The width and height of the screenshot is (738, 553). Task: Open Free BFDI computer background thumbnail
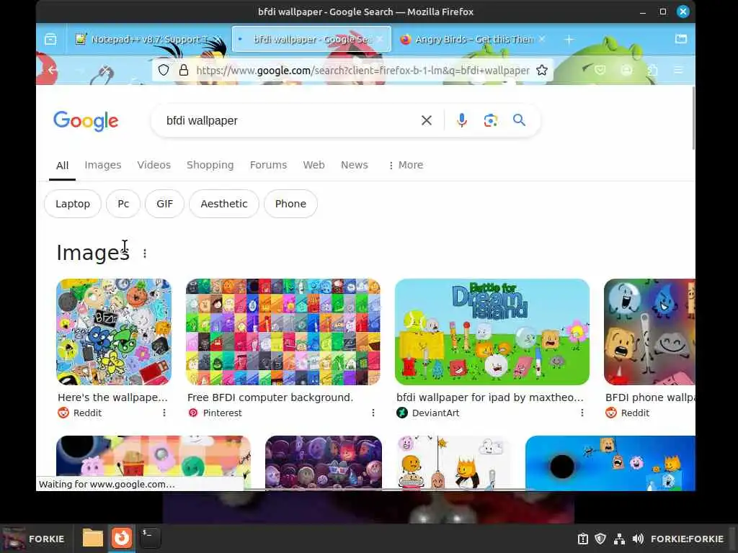[x=283, y=332]
